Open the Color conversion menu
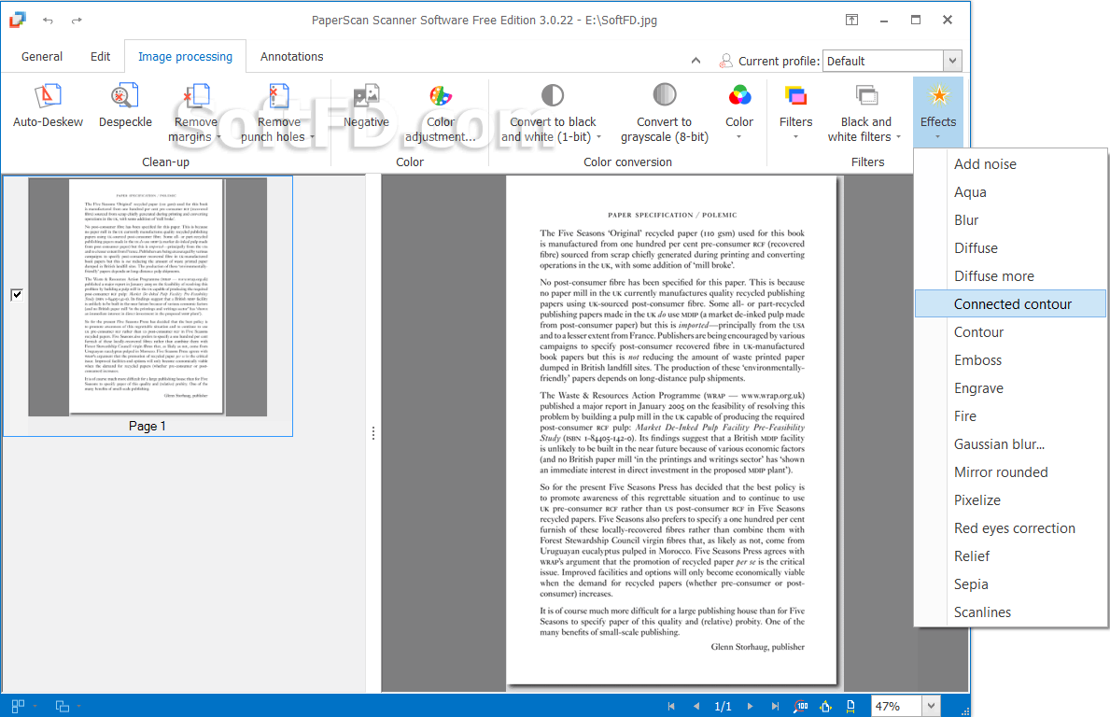The height and width of the screenshot is (717, 1110). 739,112
